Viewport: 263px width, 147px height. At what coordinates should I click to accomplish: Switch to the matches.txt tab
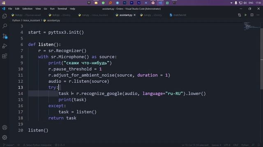[x=178, y=15]
